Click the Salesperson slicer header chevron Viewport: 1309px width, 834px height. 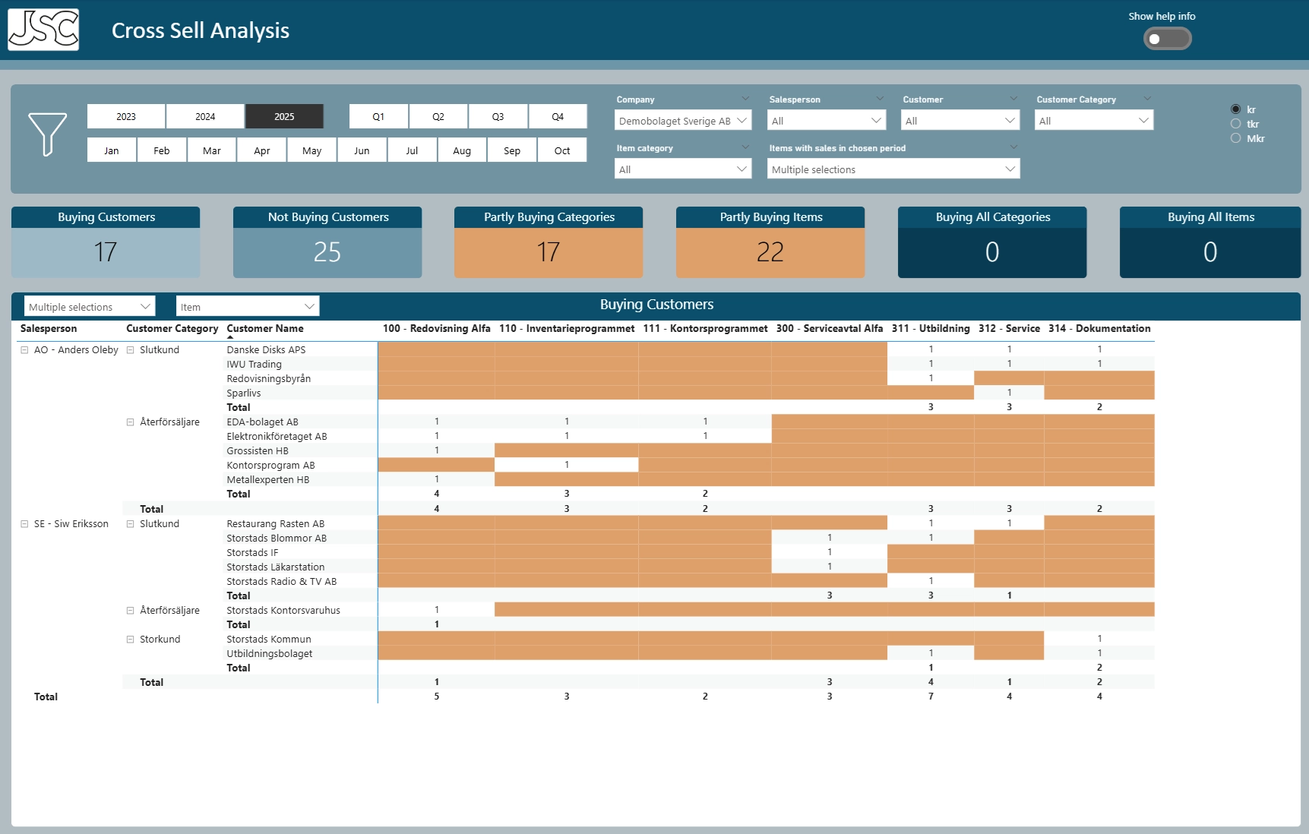[880, 99]
